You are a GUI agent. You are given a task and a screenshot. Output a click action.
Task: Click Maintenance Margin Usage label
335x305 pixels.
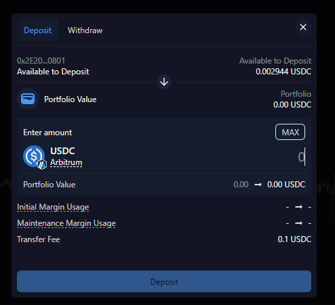[66, 223]
